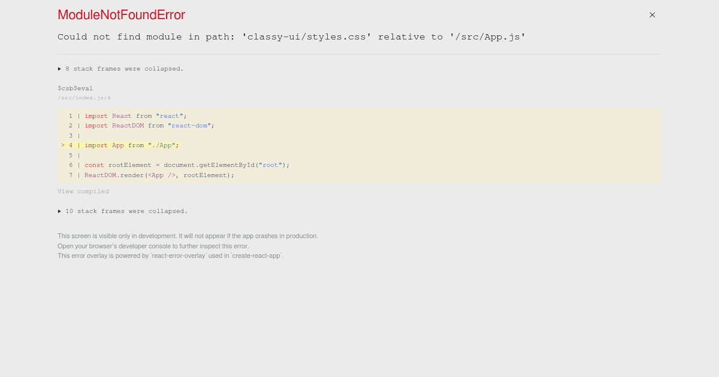Click the ReactDOM.render line

[x=159, y=175]
